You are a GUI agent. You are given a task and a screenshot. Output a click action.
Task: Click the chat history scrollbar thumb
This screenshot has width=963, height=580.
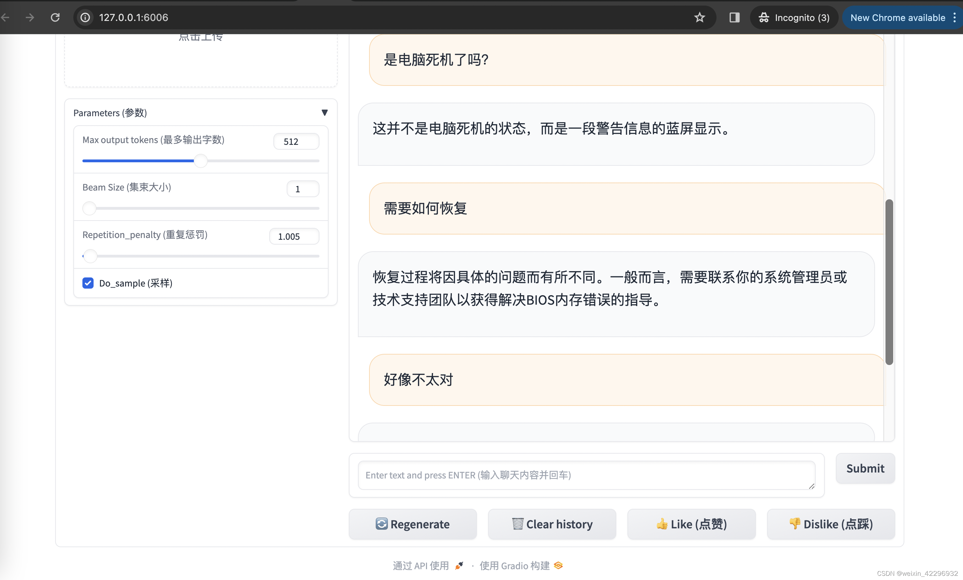tap(889, 281)
